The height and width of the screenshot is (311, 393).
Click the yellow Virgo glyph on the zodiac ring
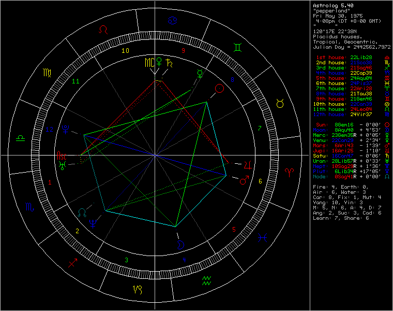pyautogui.click(x=47, y=73)
